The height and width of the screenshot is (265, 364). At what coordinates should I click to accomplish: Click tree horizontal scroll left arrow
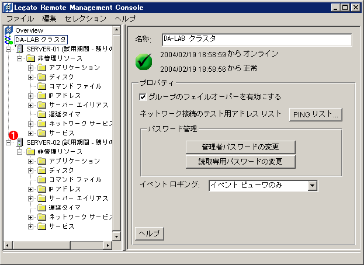pos(8,245)
